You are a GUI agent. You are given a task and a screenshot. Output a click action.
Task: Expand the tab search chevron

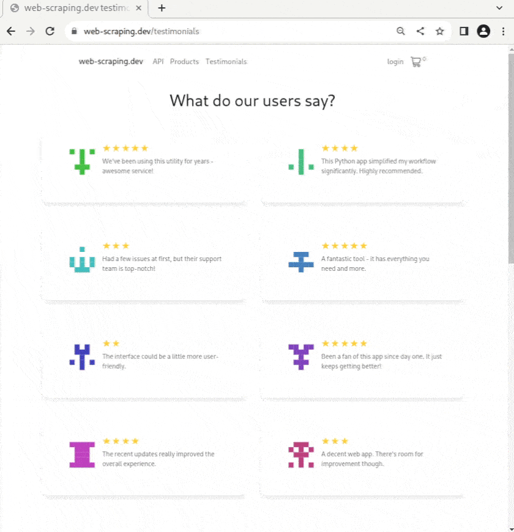tap(499, 8)
